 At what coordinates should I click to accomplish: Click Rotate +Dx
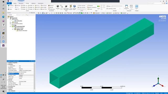coord(24,5)
